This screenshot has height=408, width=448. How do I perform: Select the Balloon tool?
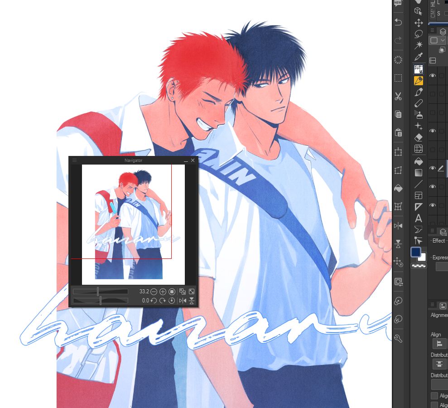point(419,229)
